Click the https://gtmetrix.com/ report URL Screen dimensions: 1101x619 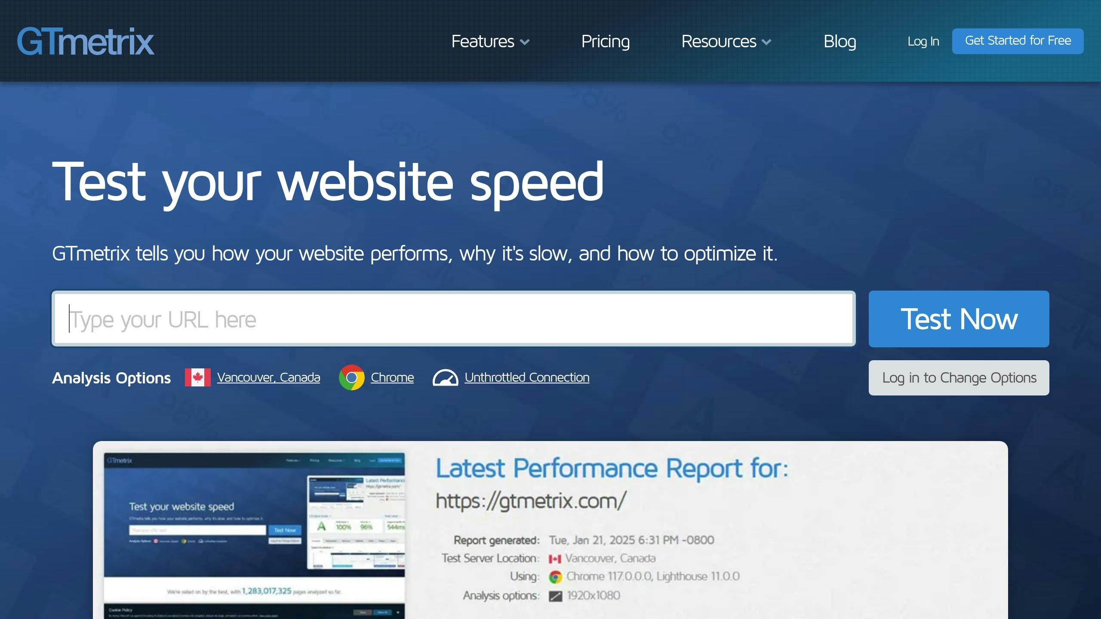[x=531, y=501]
